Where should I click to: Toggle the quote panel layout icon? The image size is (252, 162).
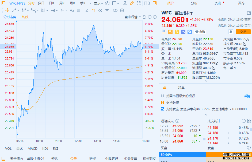point(249,13)
